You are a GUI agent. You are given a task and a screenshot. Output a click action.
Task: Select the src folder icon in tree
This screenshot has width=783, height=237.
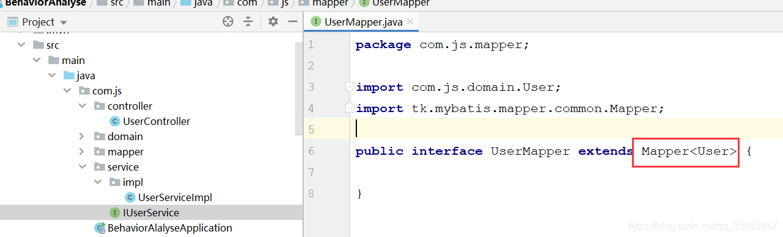coord(38,45)
